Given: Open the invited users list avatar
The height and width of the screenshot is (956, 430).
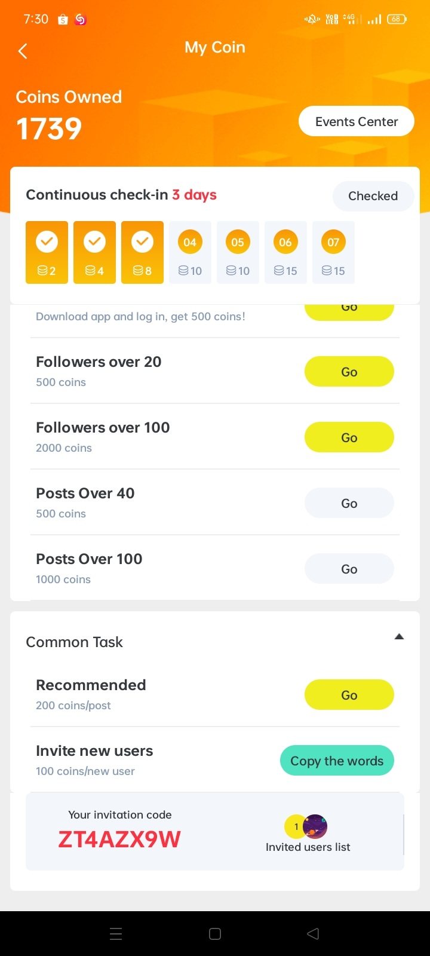Looking at the screenshot, I should coord(314,827).
